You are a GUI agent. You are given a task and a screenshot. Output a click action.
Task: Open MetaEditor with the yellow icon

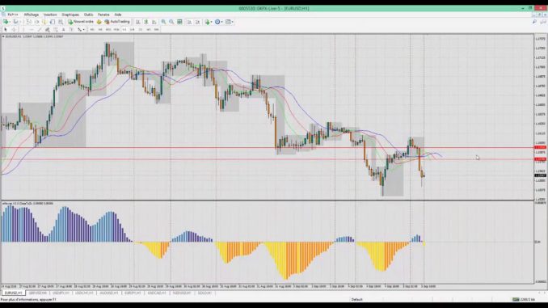pyautogui.click(x=99, y=22)
